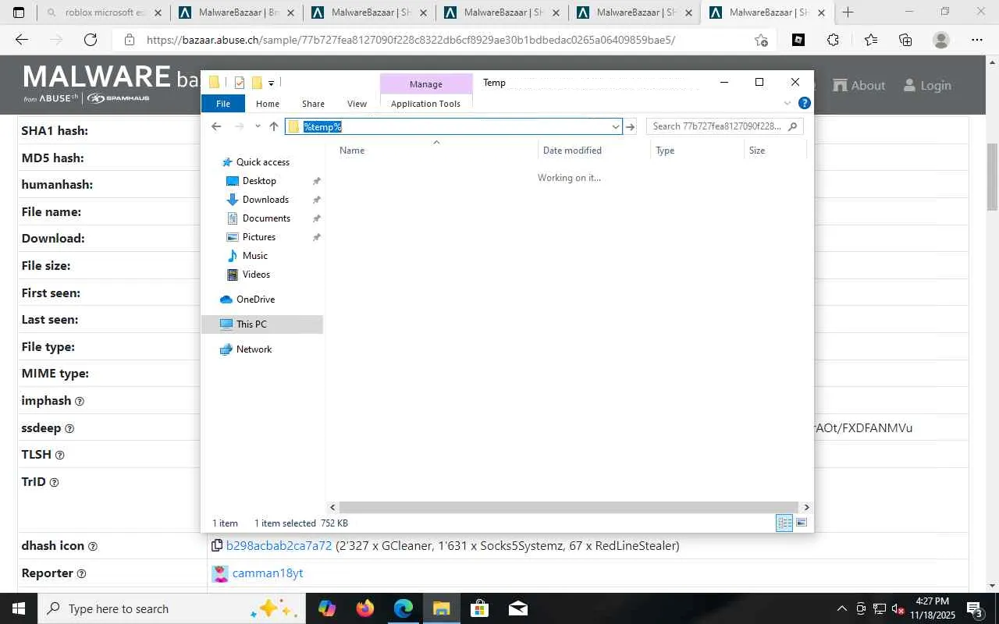This screenshot has height=624, width=999.
Task: Open Desktop in navigation pane
Action: (259, 181)
